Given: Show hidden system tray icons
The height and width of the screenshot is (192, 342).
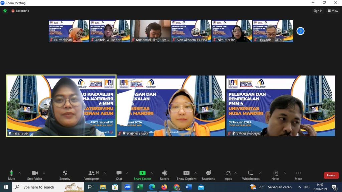Looking at the screenshot, I should pos(299,187).
